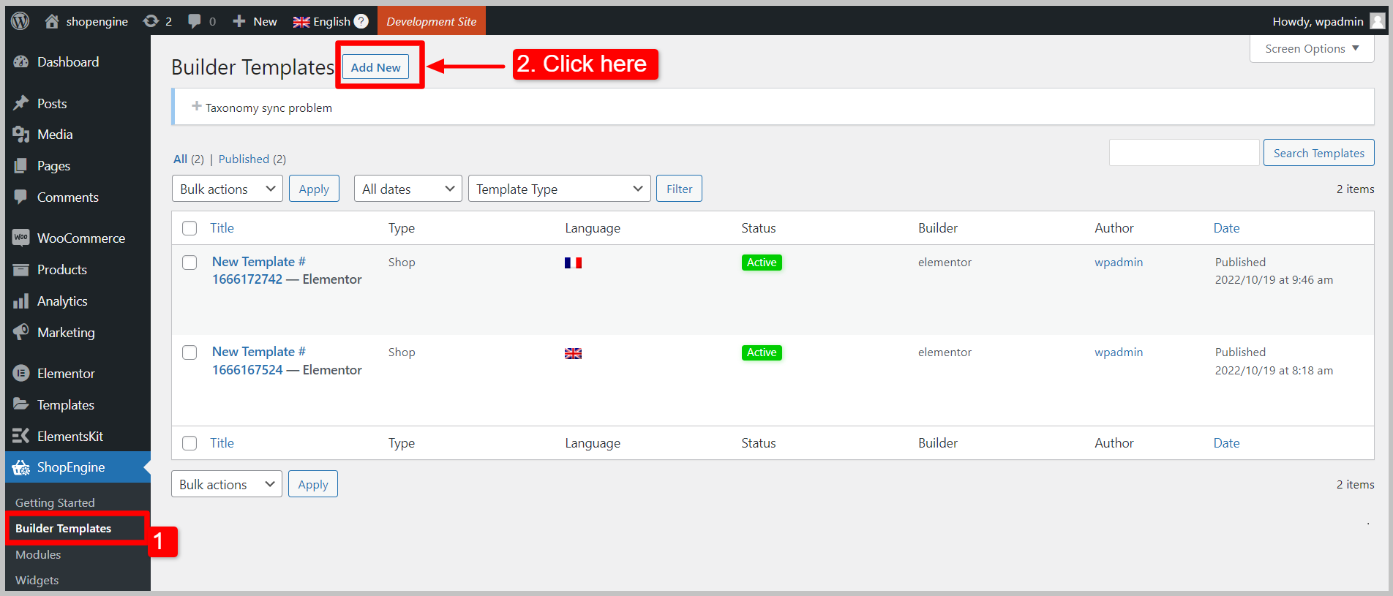Click the question mark help icon beside English
The width and height of the screenshot is (1393, 596).
pyautogui.click(x=361, y=21)
